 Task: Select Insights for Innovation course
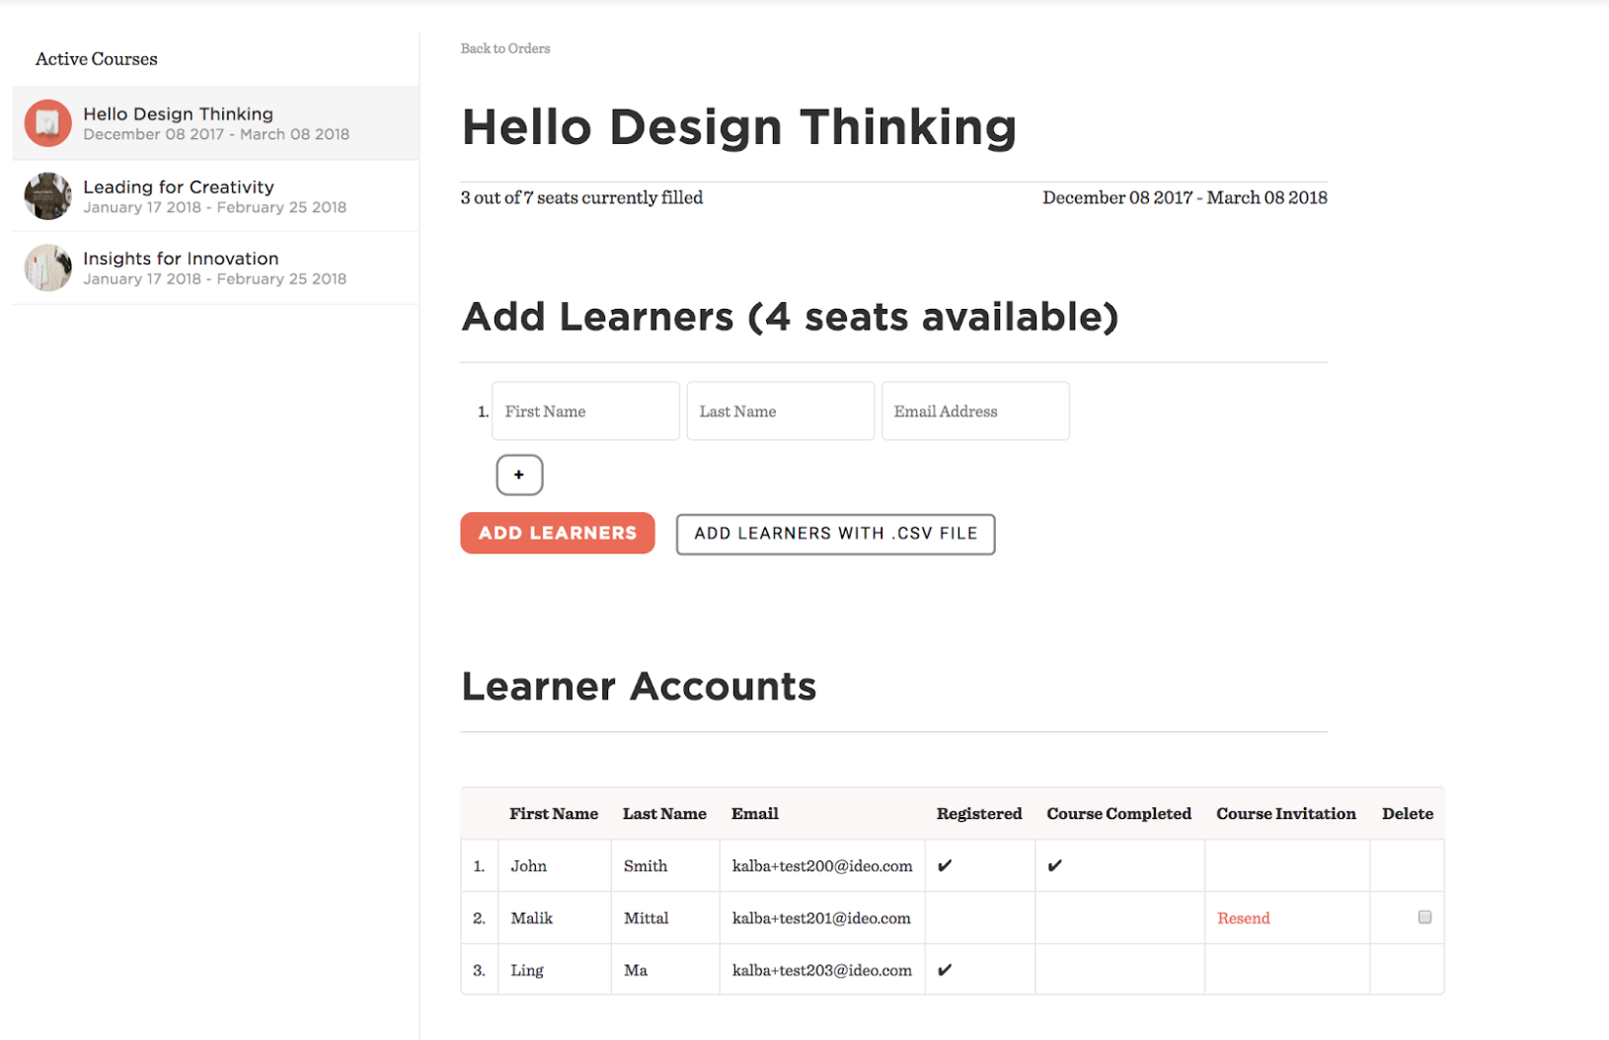coord(215,267)
